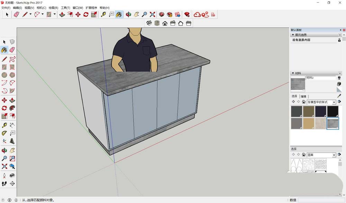Open the 图案 collection dropdown
346x203 pixels.
[334, 155]
